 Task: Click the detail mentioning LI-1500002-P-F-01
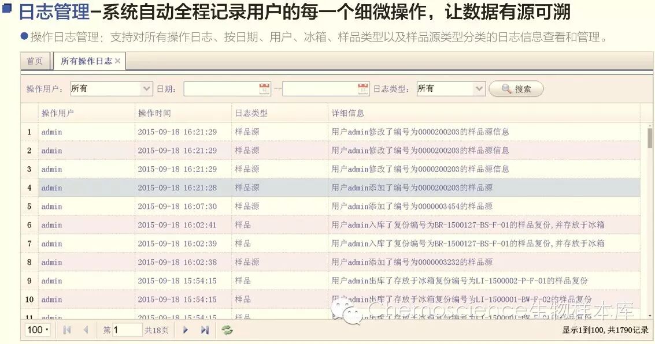point(460,281)
